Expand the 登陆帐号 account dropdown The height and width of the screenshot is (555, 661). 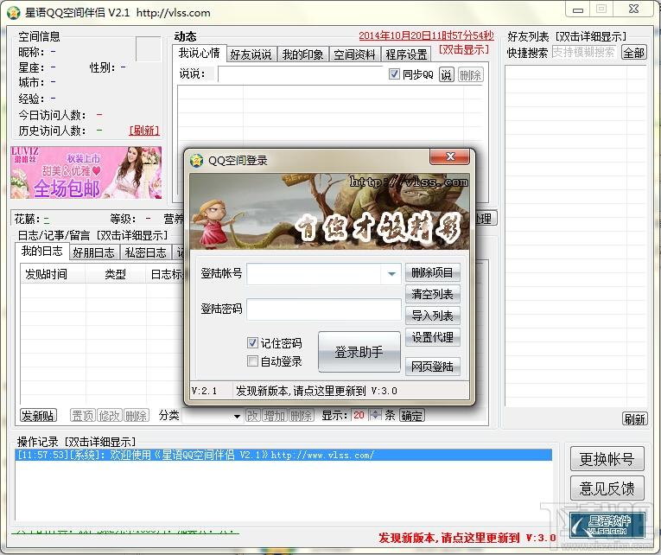click(392, 274)
